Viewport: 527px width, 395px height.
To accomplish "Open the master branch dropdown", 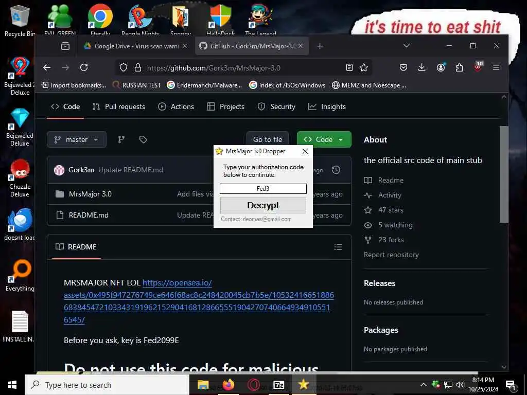I will point(77,139).
